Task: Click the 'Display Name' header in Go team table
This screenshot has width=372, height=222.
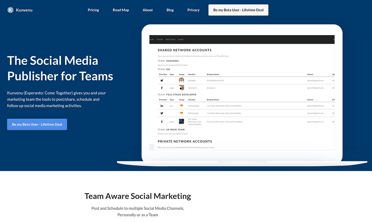Action: coord(213,74)
